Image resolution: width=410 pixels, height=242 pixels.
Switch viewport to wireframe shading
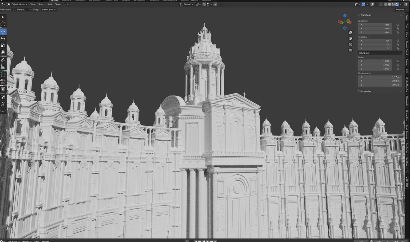[386, 4]
